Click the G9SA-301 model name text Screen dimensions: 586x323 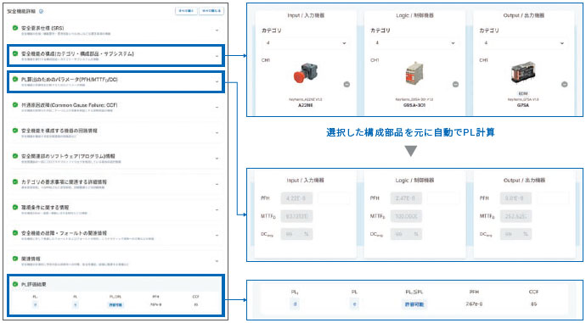tap(414, 105)
